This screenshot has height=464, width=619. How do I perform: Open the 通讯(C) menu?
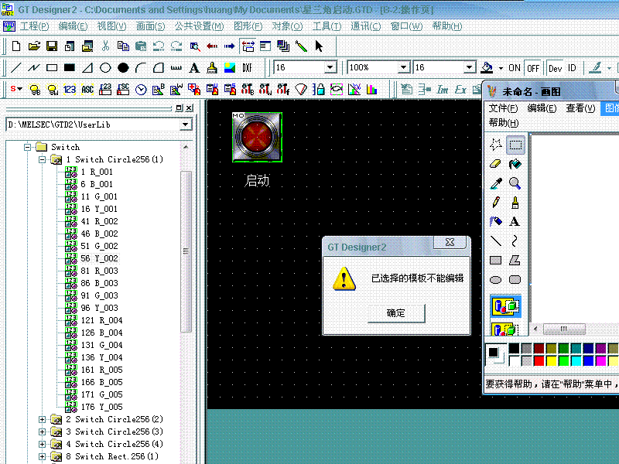coord(365,26)
